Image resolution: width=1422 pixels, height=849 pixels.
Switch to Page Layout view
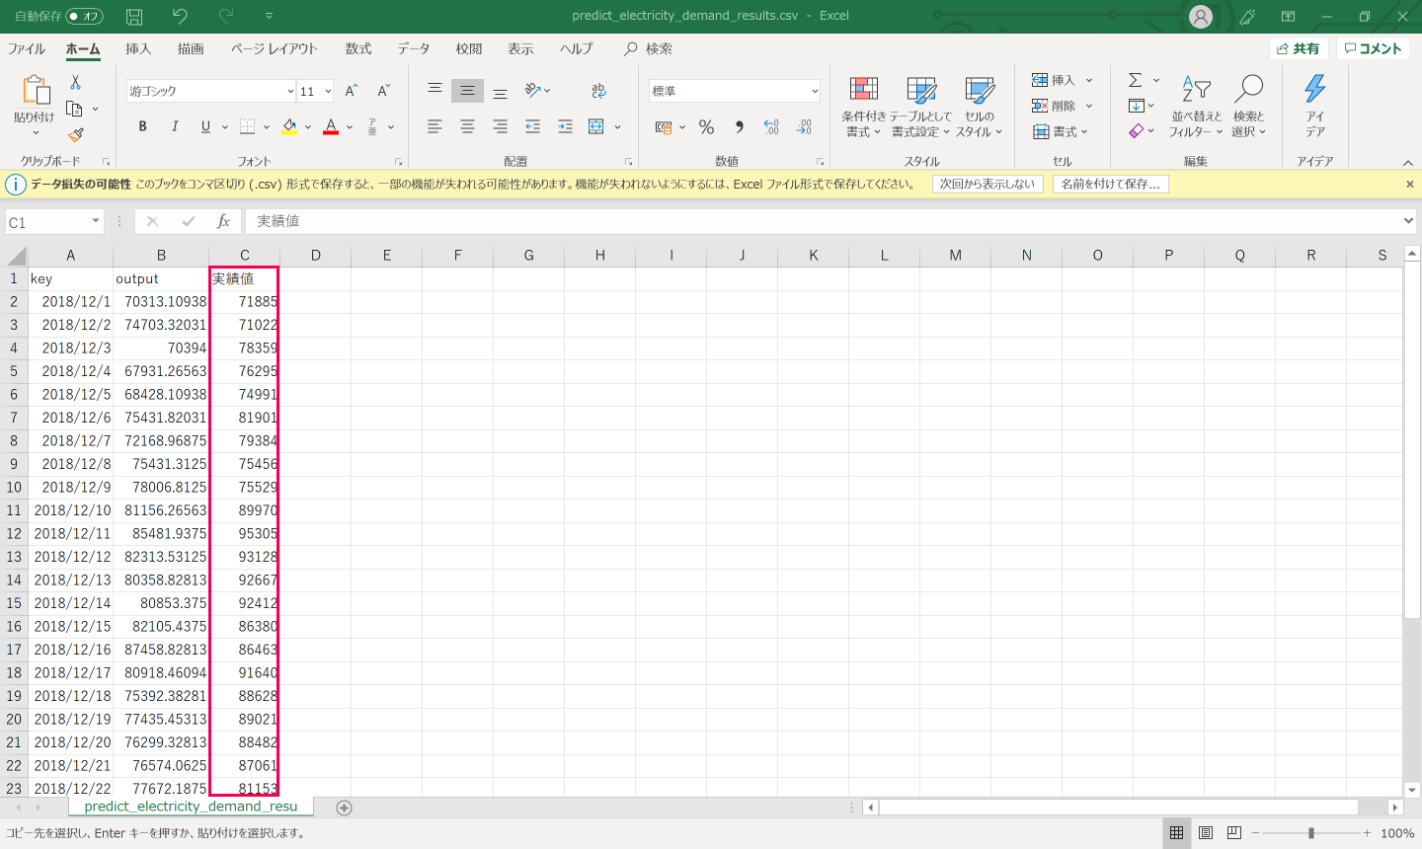tap(1206, 833)
